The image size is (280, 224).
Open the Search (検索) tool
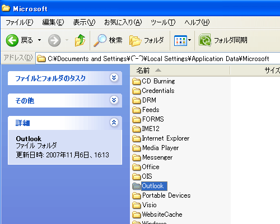[108, 40]
